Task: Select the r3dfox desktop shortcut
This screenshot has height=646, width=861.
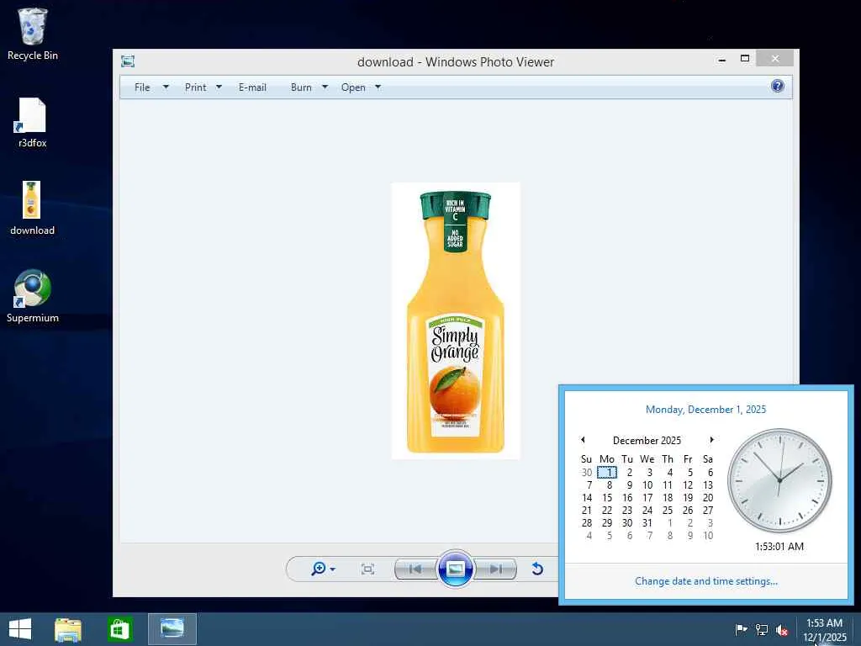Action: [33, 123]
